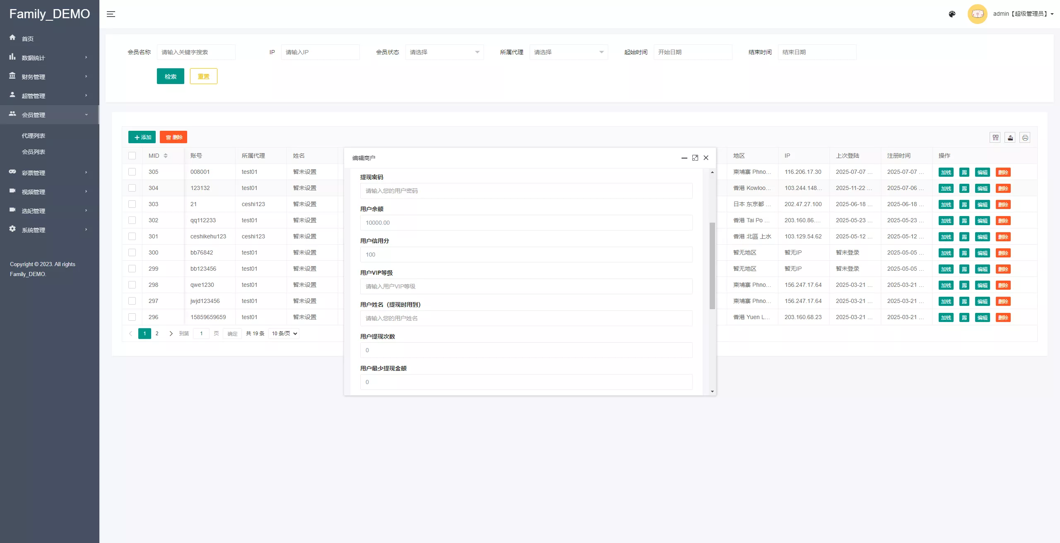Click the table print icon

[x=1025, y=138]
